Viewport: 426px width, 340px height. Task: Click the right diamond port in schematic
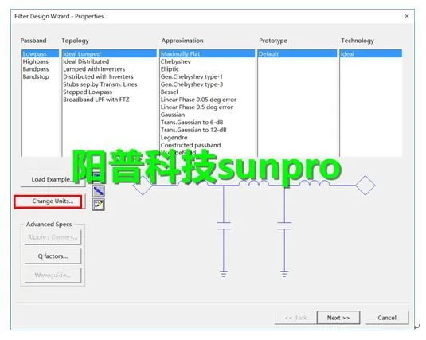pos(365,186)
